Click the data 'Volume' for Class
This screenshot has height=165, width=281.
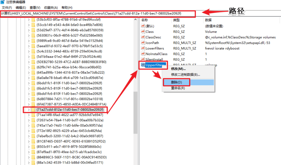click(211, 32)
